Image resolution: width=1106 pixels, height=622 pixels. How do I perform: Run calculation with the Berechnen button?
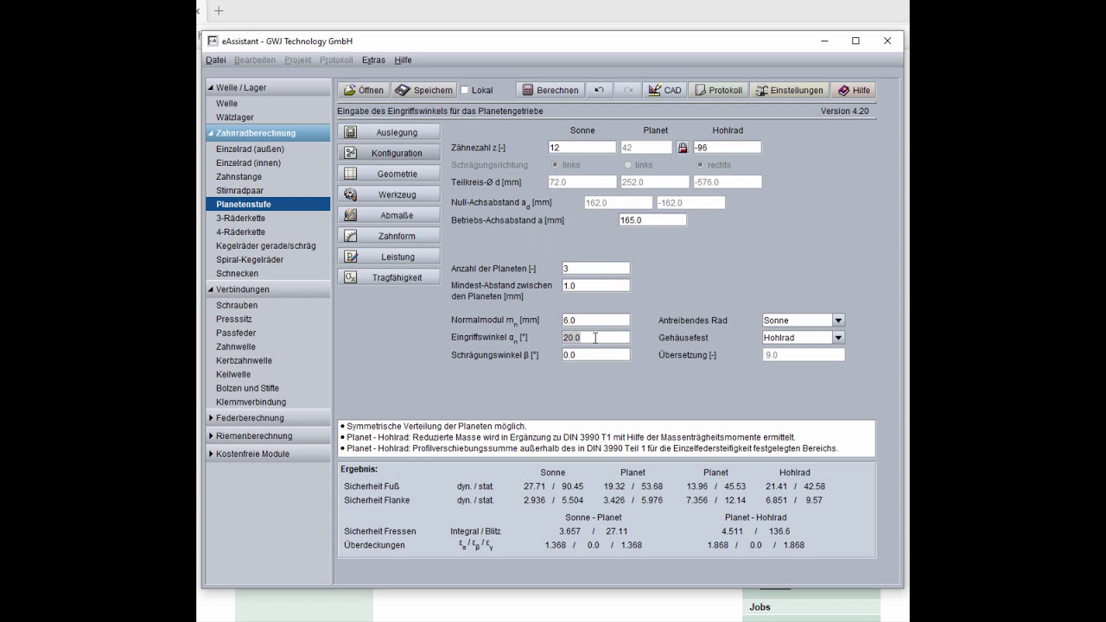550,90
